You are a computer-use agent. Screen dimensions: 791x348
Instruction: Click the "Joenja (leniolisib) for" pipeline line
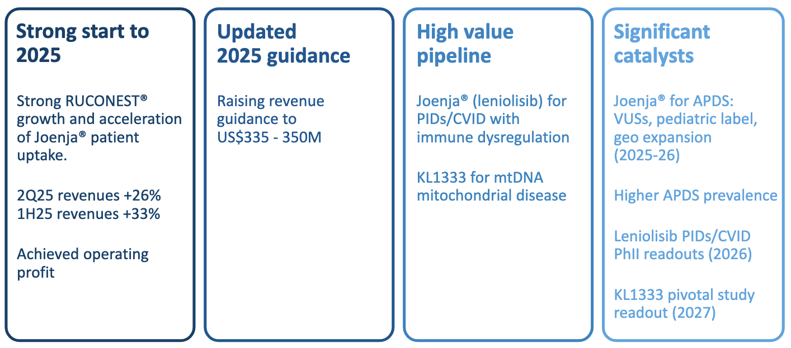(x=492, y=101)
